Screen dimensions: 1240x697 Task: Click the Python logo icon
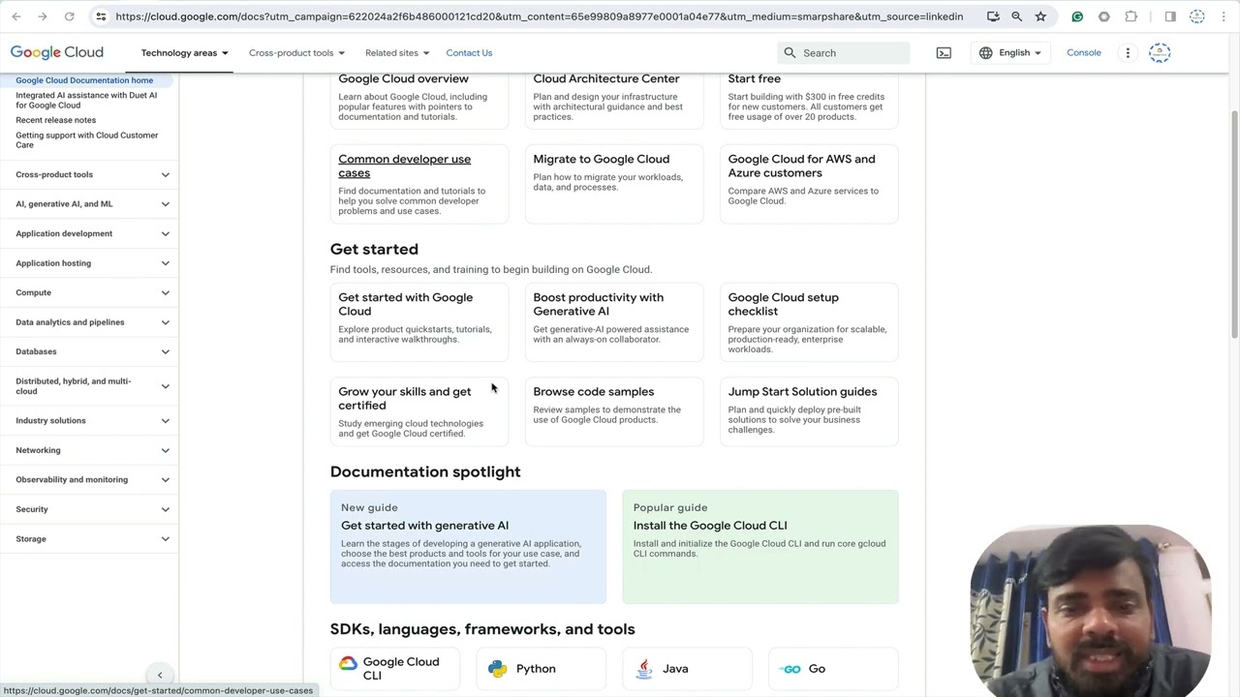pyautogui.click(x=498, y=668)
